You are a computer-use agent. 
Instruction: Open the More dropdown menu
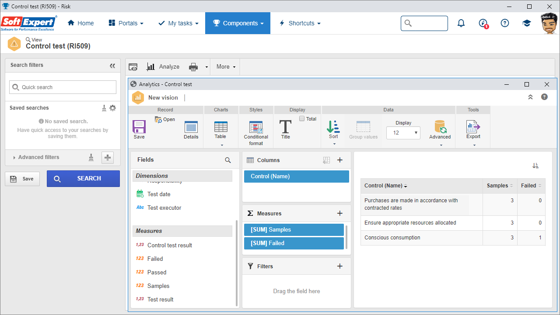point(226,67)
